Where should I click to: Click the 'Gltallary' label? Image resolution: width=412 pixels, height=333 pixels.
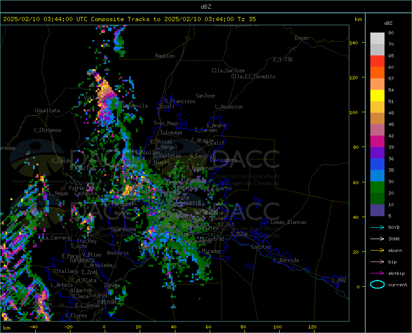click(x=65, y=271)
